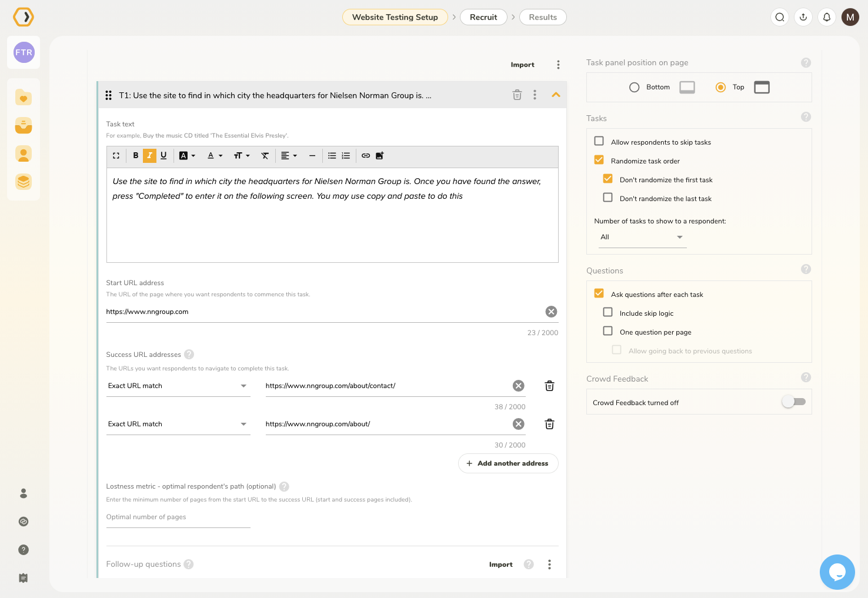
Task: Click Import for Follow-up questions
Action: click(x=500, y=564)
